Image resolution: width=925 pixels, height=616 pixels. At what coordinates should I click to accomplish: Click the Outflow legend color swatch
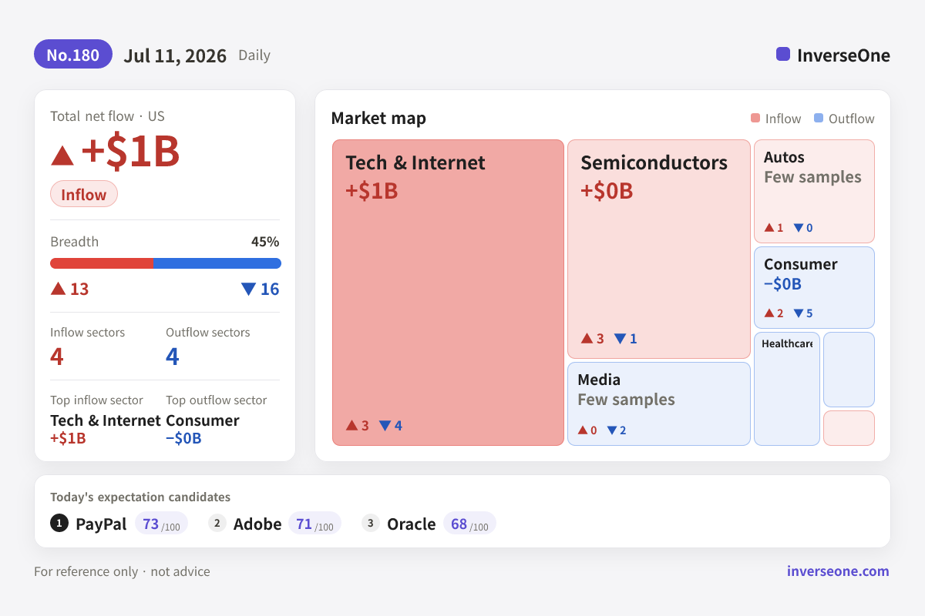tap(819, 119)
